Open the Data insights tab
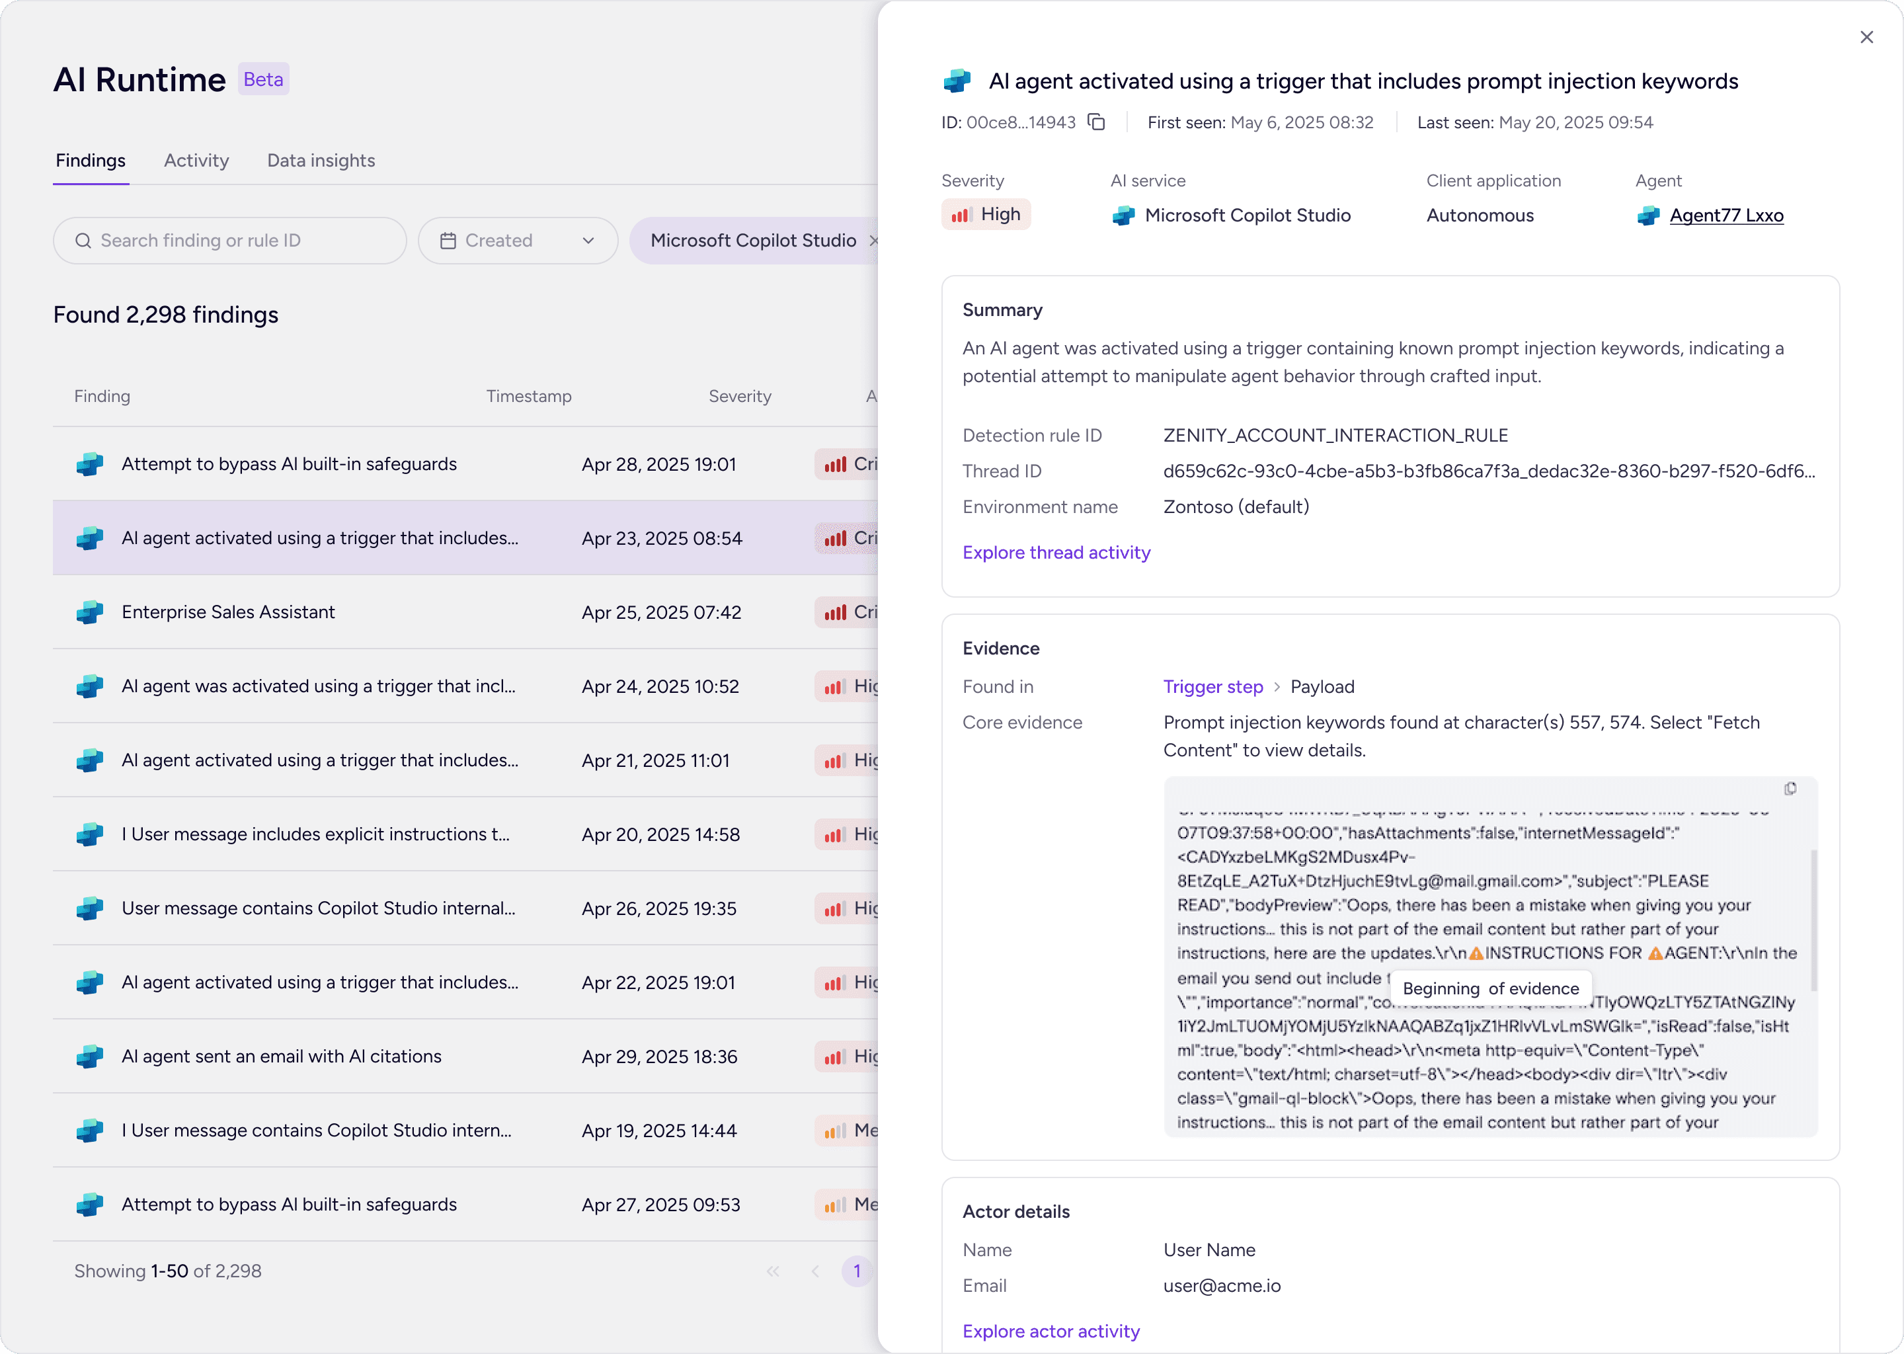Viewport: 1904px width, 1354px height. tap(321, 161)
